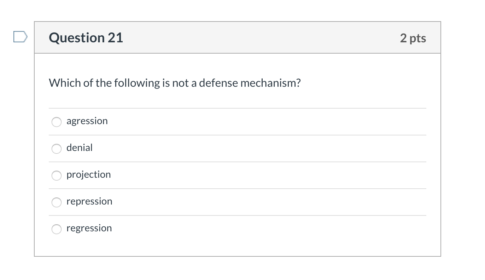The width and height of the screenshot is (485, 280).
Task: Click the 'agression' answer label text
Action: [87, 121]
